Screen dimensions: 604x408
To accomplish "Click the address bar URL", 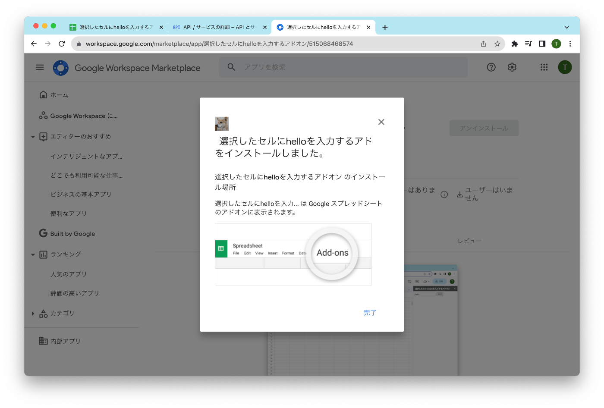I will click(x=219, y=44).
